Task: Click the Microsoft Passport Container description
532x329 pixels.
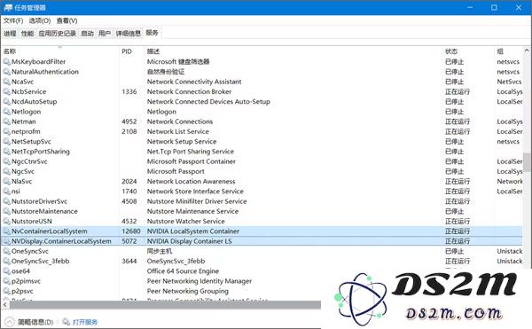Action: 191,161
